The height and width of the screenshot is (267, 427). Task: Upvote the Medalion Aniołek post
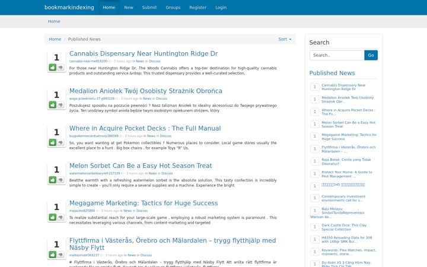tap(53, 104)
